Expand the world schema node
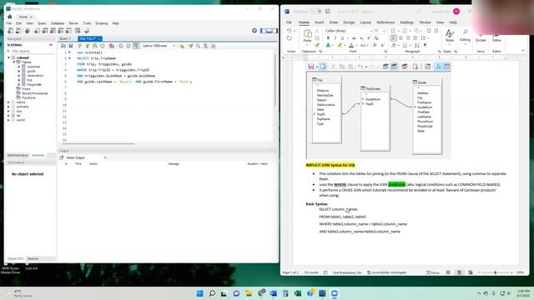The image size is (534, 300). tap(9, 120)
